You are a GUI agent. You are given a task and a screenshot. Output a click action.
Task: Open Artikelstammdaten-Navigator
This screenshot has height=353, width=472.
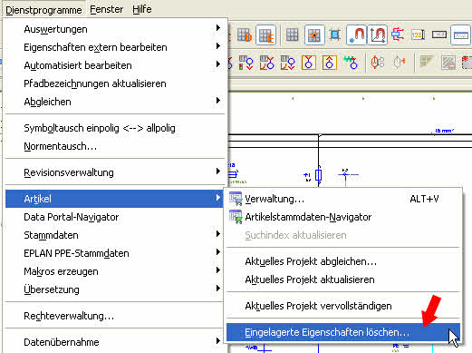343,217
